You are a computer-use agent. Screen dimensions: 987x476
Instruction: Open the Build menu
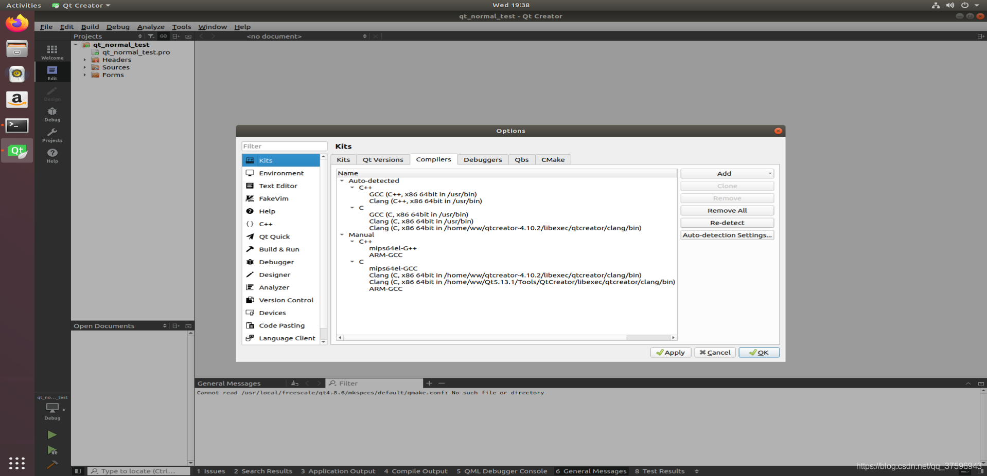90,27
